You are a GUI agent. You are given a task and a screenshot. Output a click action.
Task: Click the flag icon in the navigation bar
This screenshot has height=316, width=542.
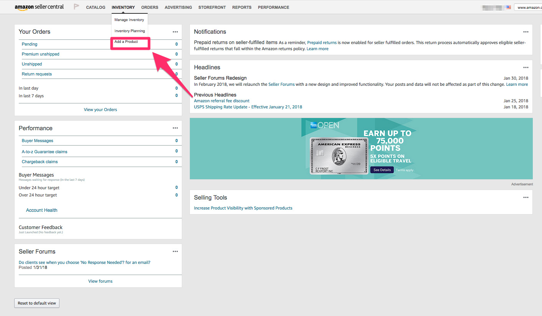(x=76, y=7)
